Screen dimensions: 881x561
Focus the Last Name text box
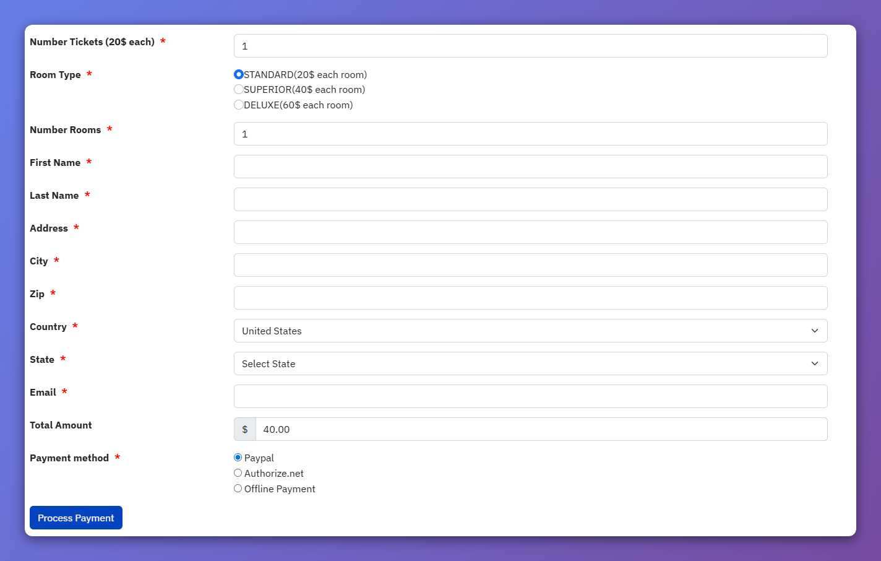[x=530, y=199]
